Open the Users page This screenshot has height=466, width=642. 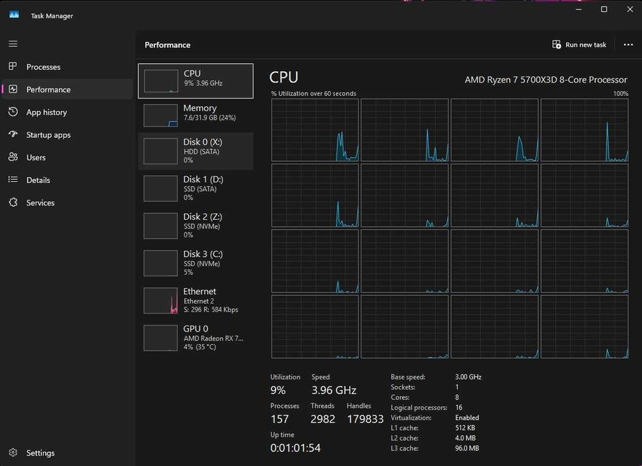coord(68,157)
